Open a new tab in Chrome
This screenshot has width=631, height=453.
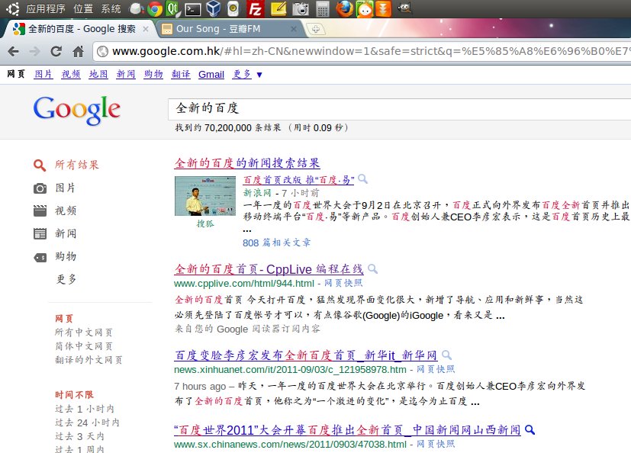pyautogui.click(x=316, y=29)
